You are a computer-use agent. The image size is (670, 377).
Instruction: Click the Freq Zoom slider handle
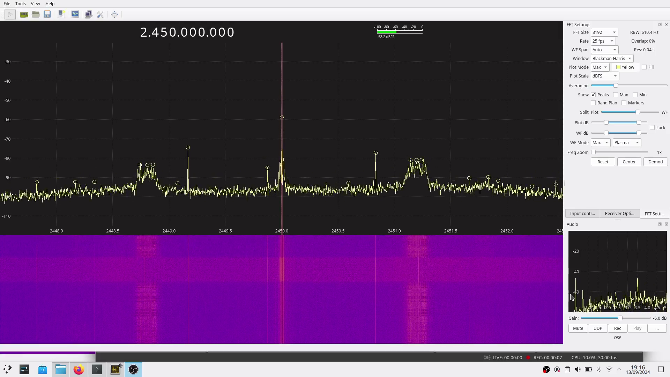click(593, 153)
